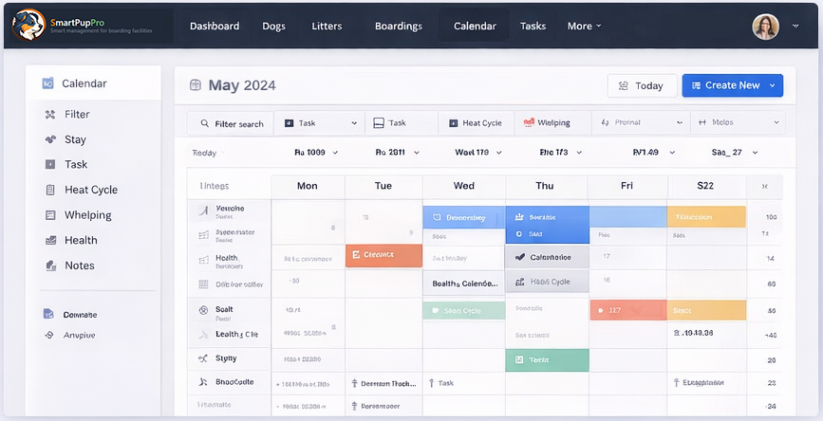
Task: Click the Heat Cycle icon in sidebar
Action: 50,190
